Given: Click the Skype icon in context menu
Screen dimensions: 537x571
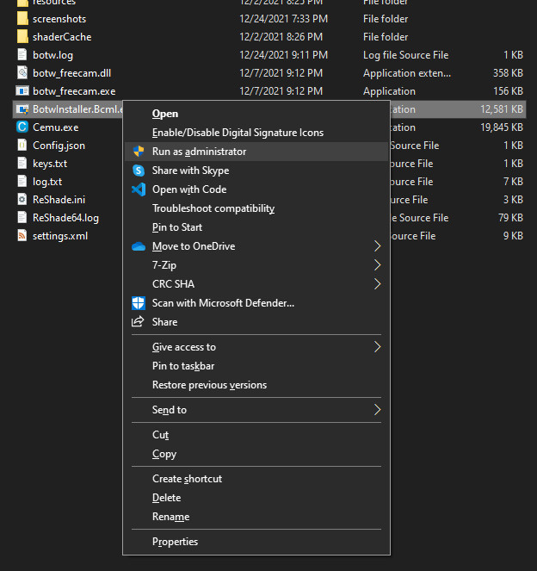Looking at the screenshot, I should click(138, 171).
